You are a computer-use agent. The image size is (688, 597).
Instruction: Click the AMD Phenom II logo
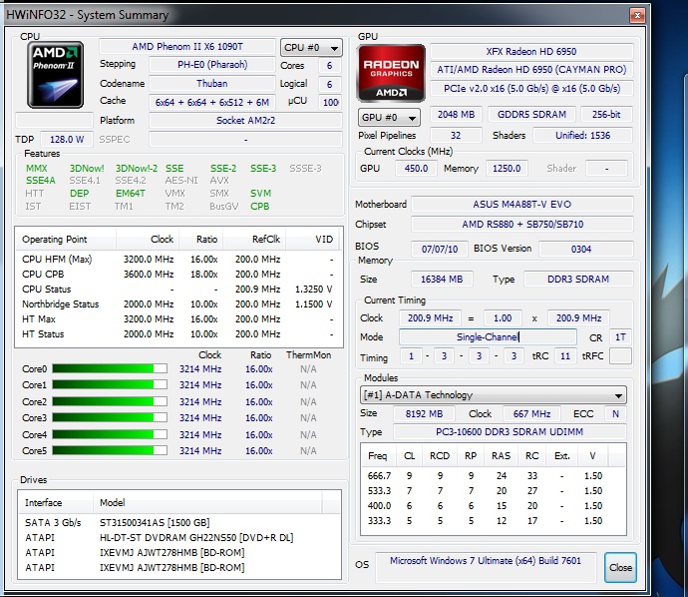coord(55,75)
